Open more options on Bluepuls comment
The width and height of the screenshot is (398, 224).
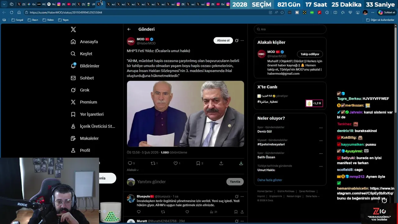click(242, 197)
